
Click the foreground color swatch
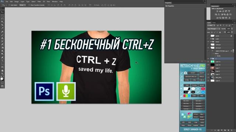coord(1,78)
